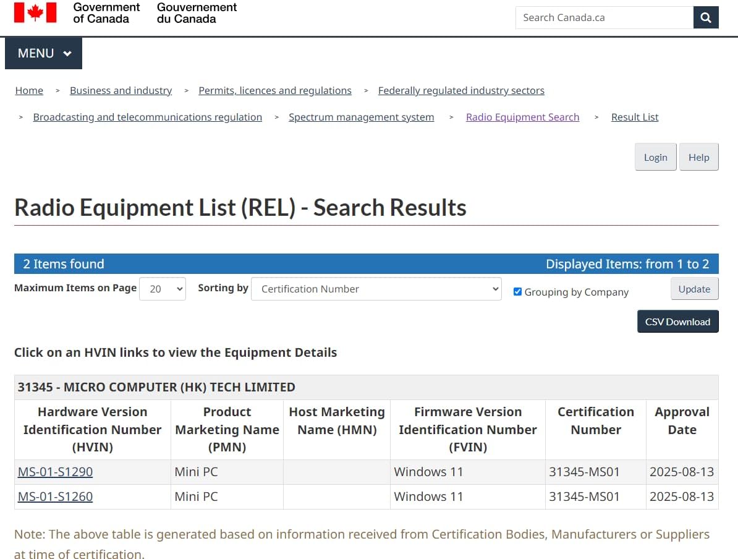Click the search magnifier icon button
This screenshot has width=738, height=559.
[706, 17]
